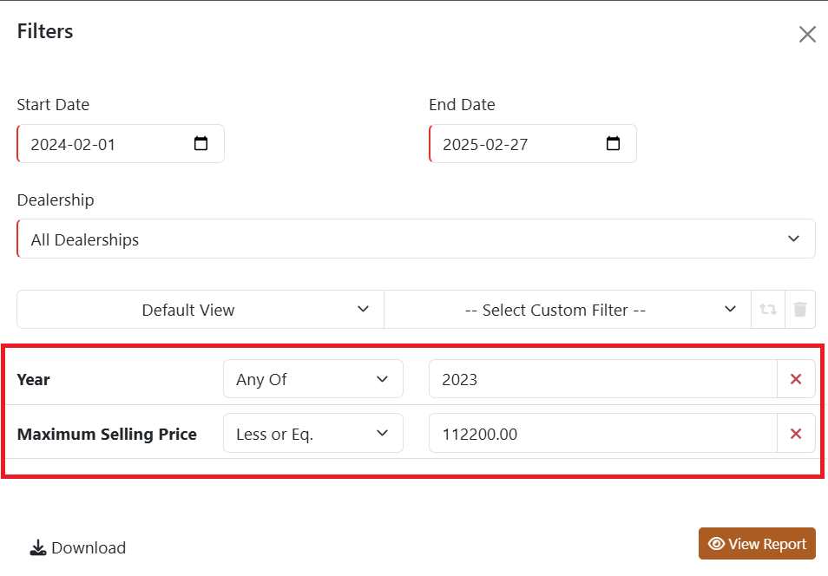Viewport: 828px width, 576px height.
Task: Remove the Maximum Selling Price filter
Action: pyautogui.click(x=796, y=434)
